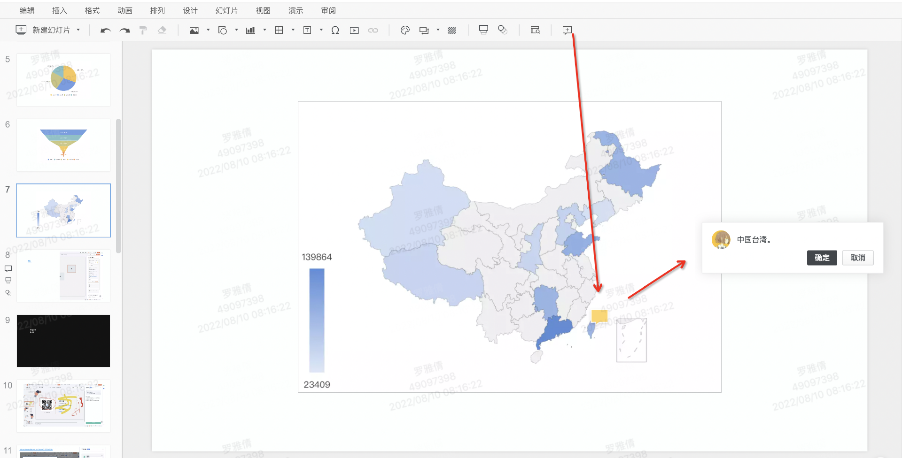Cancel the comment with 取消
Viewport: 902px width, 458px height.
858,258
